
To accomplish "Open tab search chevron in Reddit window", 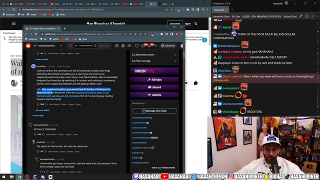I will 160,27.
